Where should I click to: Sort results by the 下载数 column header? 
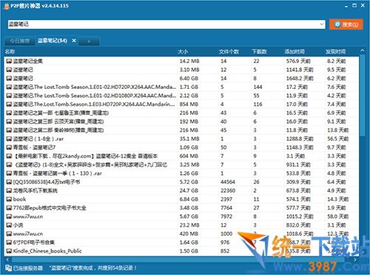click(259, 52)
